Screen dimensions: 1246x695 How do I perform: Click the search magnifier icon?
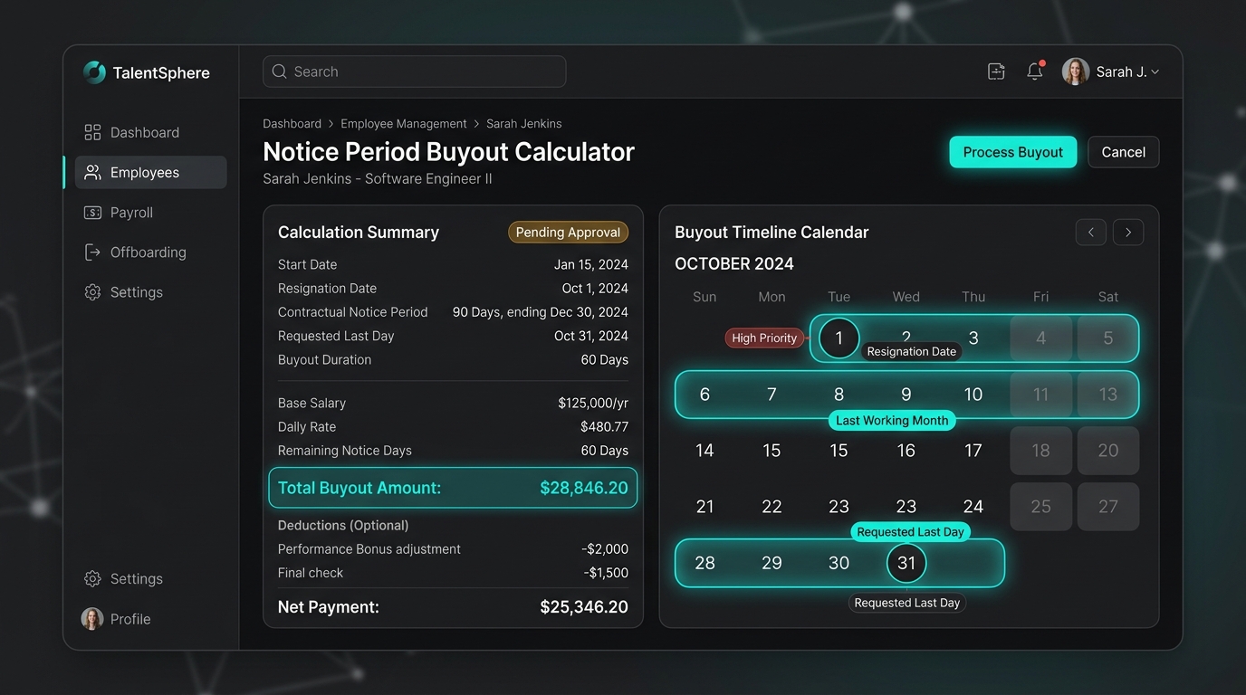coord(279,71)
